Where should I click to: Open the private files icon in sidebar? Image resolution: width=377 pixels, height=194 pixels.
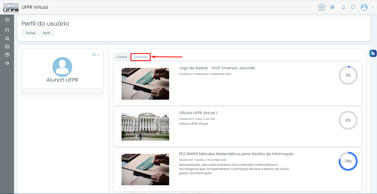click(7, 55)
